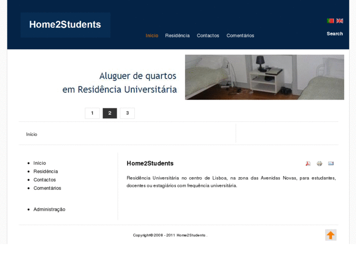Open the PDF version icon of the article
This screenshot has height=266, width=356.
point(308,164)
